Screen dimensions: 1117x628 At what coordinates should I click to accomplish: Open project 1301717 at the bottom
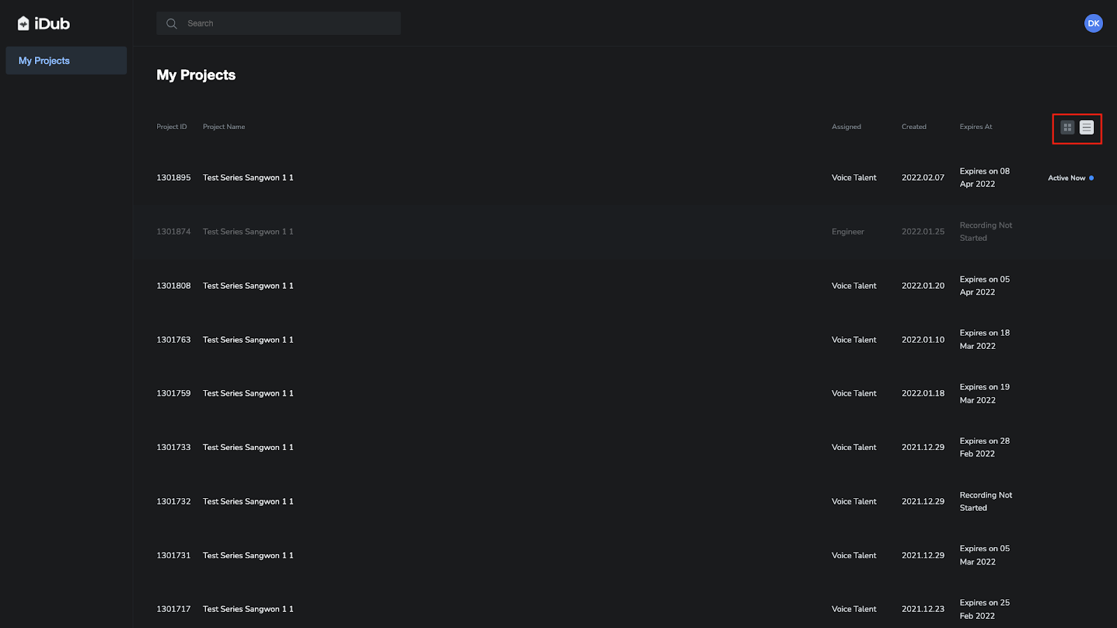coord(625,609)
